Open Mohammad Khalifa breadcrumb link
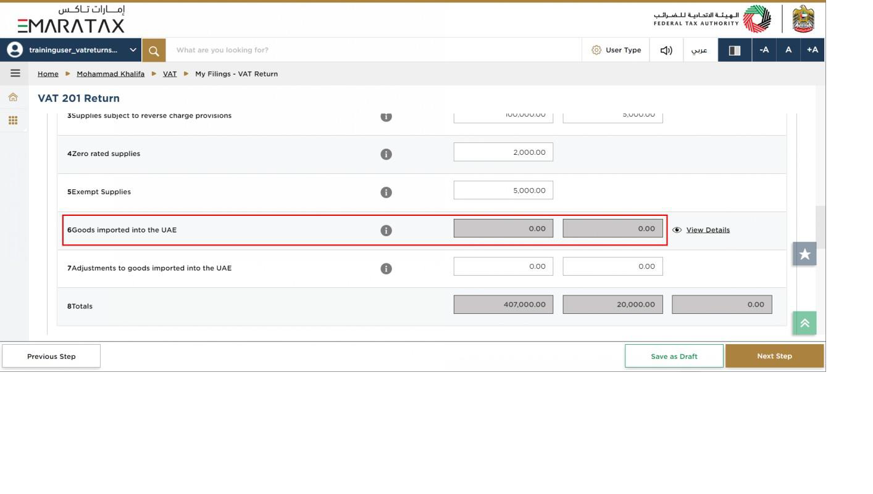873x494 pixels. point(111,73)
